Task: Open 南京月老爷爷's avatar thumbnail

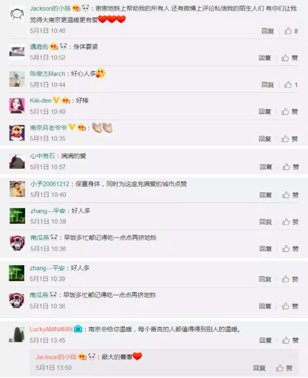Action: pos(17,133)
